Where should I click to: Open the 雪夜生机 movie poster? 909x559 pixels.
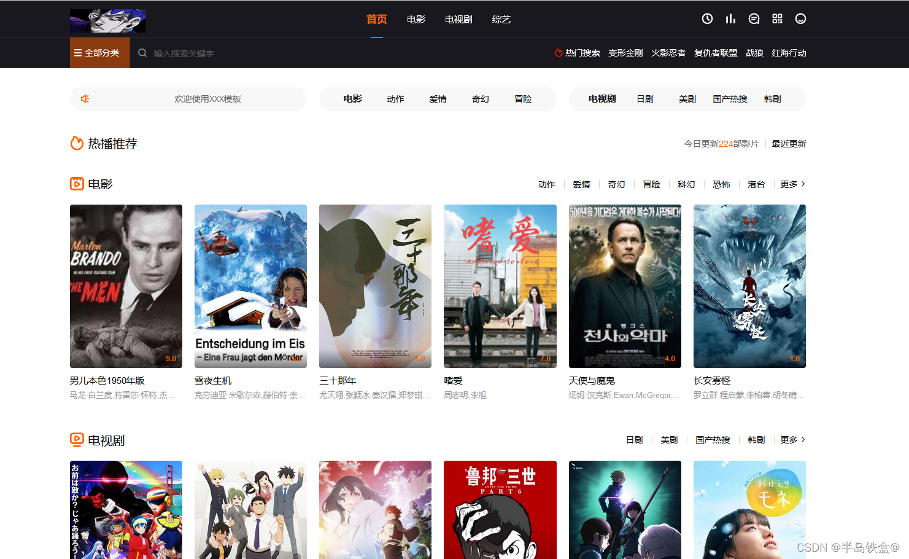tap(250, 286)
